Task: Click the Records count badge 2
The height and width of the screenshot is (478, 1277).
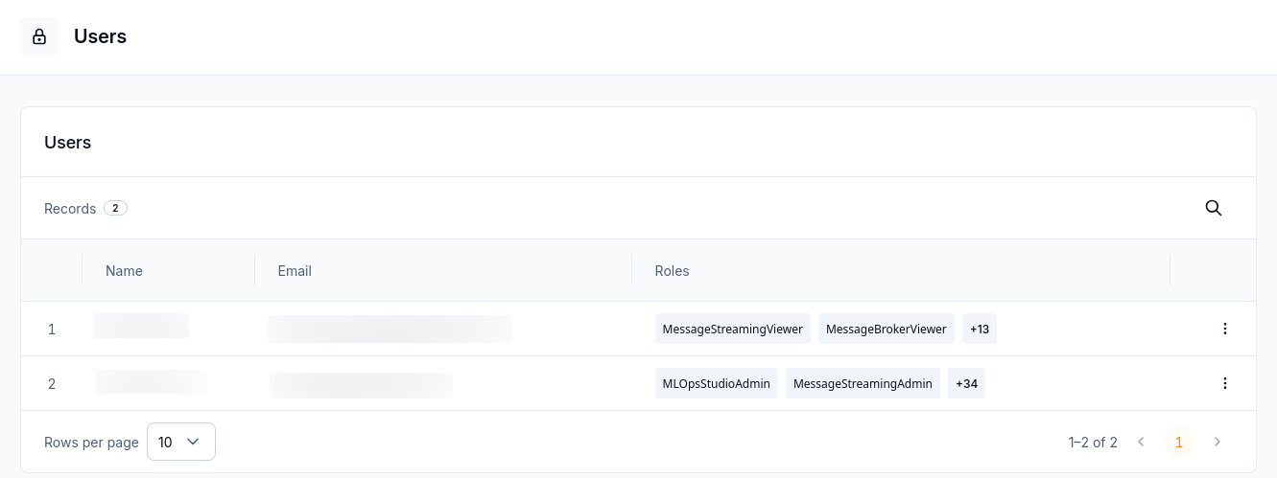Action: [115, 208]
